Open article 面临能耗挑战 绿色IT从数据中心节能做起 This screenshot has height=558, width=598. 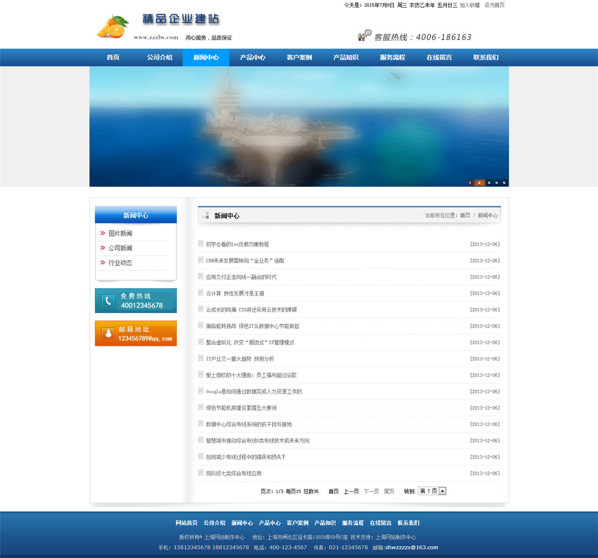click(x=252, y=326)
